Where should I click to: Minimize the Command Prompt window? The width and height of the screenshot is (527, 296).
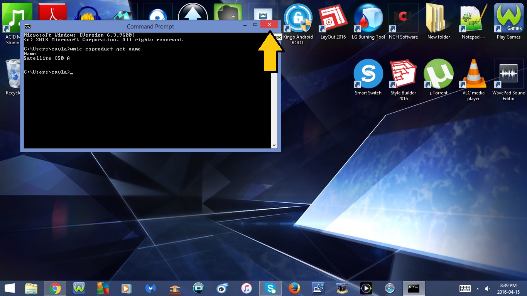coord(245,25)
